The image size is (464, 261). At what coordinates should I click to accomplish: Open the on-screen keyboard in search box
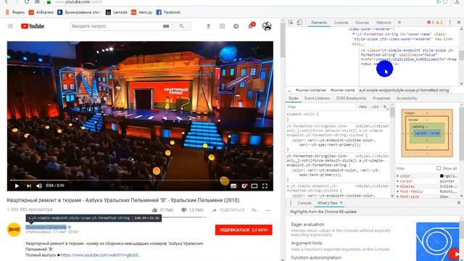(x=166, y=26)
